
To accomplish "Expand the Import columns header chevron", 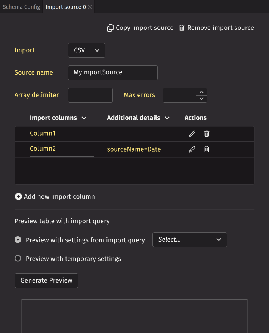I will [84, 118].
